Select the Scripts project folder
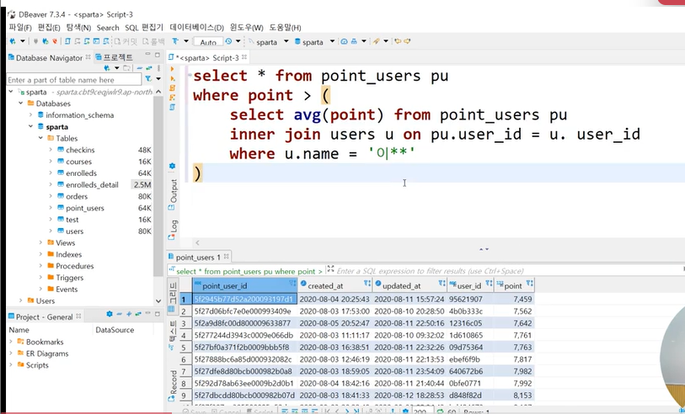This screenshot has width=685, height=414. pyautogui.click(x=37, y=365)
